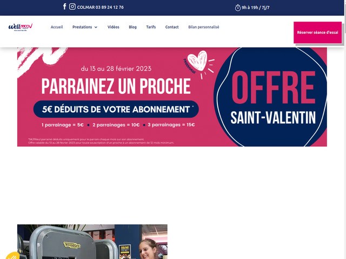Click the Wellmoov logo
Viewport: 346px width, 259px height.
coord(21,27)
